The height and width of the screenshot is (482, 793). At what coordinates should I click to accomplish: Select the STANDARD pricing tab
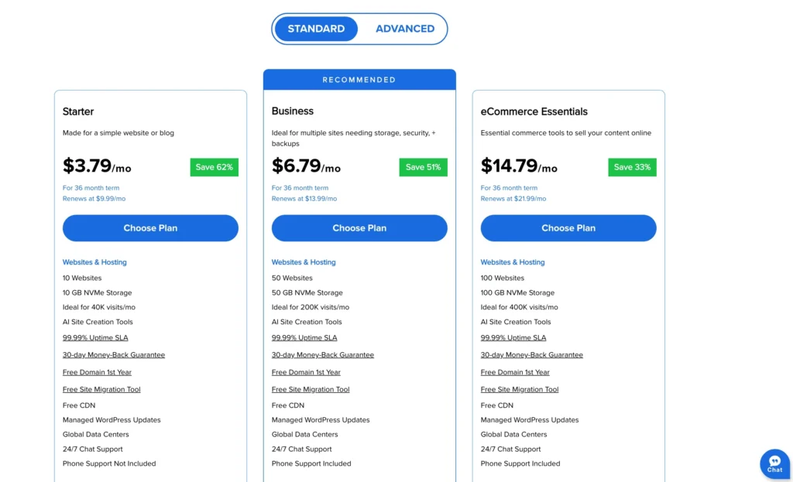tap(316, 28)
